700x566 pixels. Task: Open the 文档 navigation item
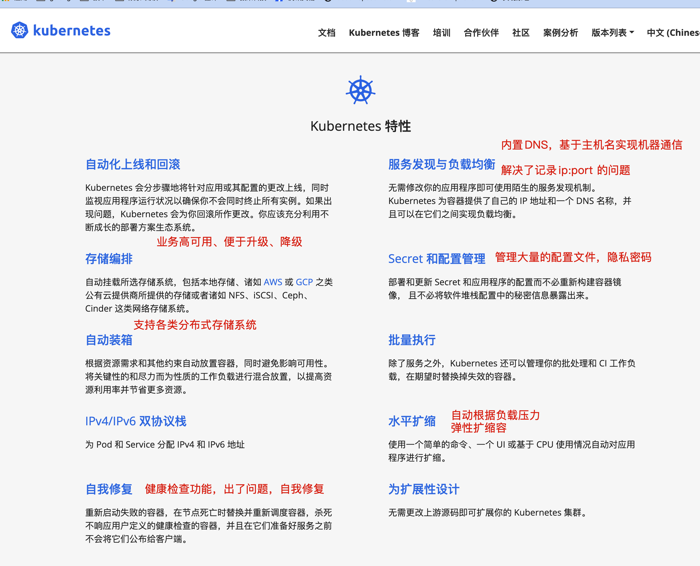coord(326,32)
